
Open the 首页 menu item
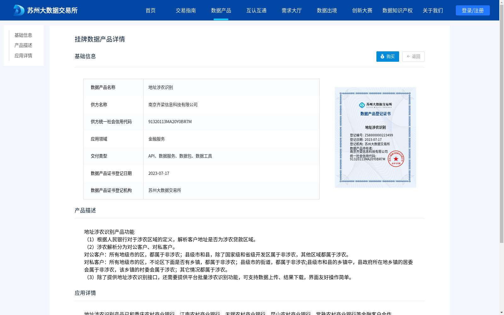(151, 10)
